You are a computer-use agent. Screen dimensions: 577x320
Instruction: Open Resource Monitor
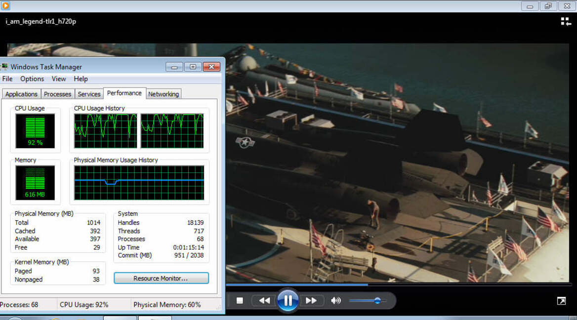click(161, 279)
